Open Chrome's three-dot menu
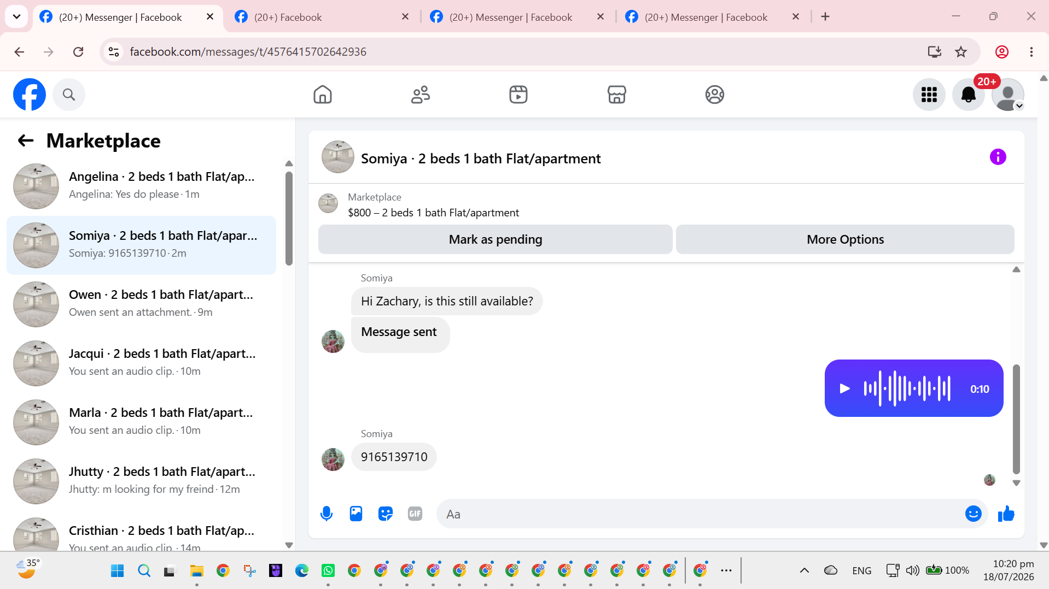Viewport: 1049px width, 589px height. (x=1031, y=52)
